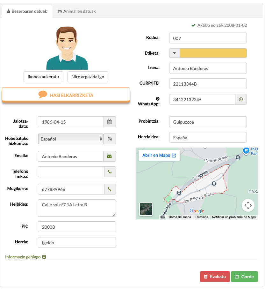Select the Bezeroaren datuak tab
Image resolution: width=265 pixels, height=290 pixels.
pyautogui.click(x=27, y=11)
